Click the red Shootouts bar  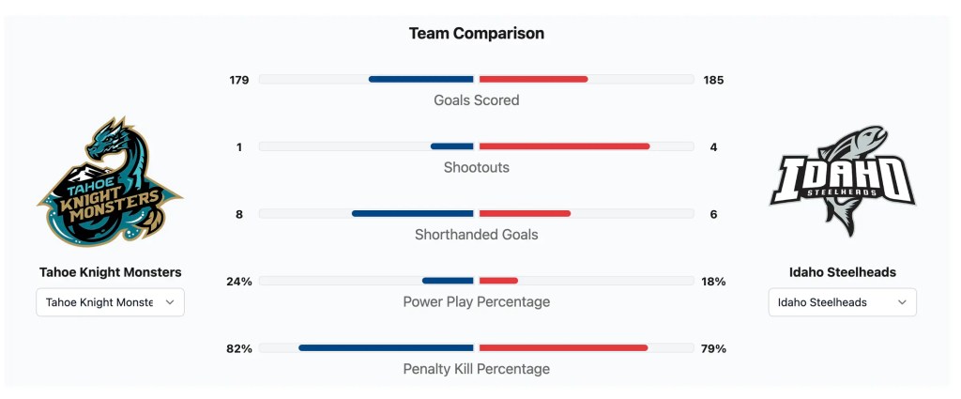click(x=564, y=146)
